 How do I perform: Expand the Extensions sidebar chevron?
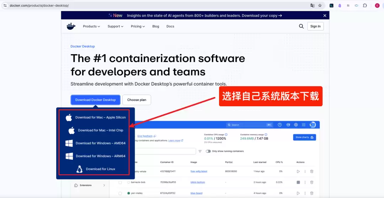104,185
